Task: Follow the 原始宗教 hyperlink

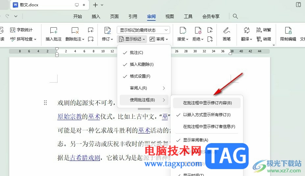Action: [69, 116]
